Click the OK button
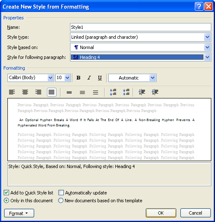 pyautogui.click(x=161, y=213)
